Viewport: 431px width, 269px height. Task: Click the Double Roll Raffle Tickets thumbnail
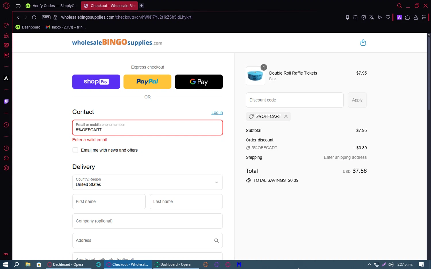255,76
